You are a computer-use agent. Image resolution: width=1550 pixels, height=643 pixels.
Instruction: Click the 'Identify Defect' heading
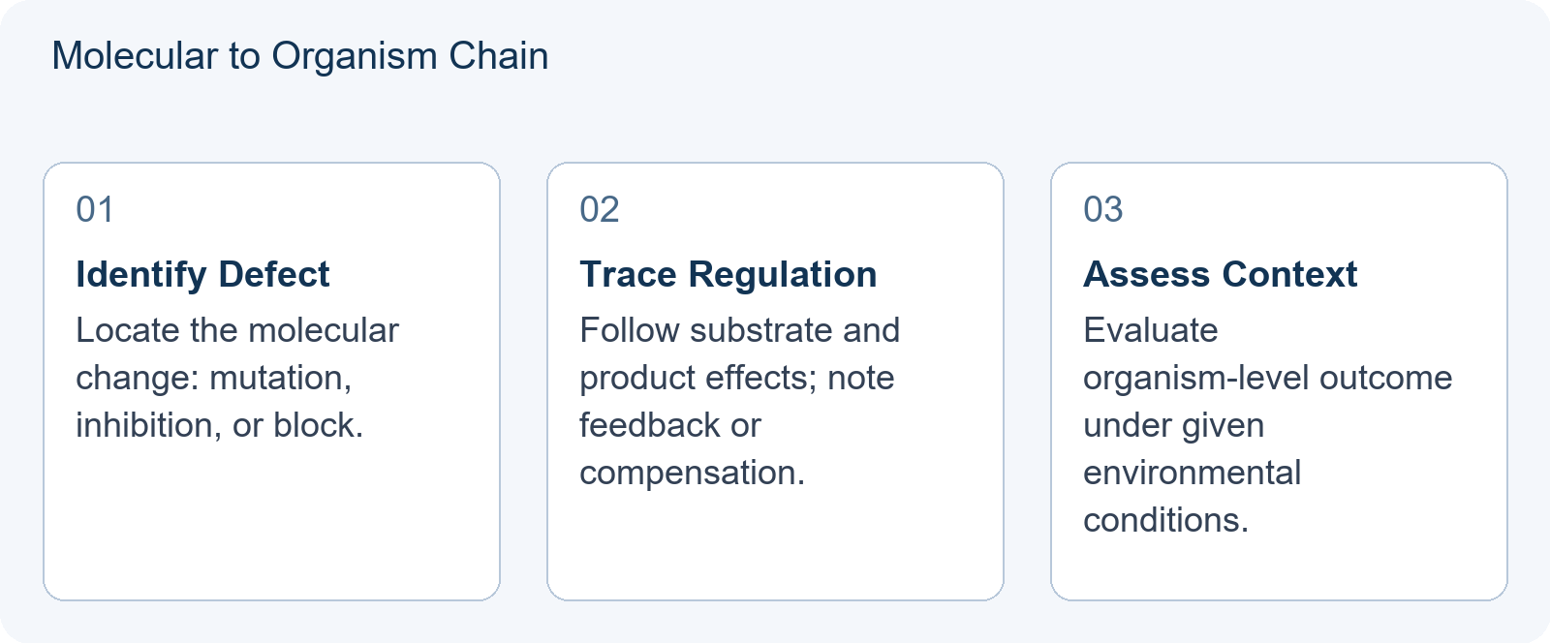coord(202,274)
